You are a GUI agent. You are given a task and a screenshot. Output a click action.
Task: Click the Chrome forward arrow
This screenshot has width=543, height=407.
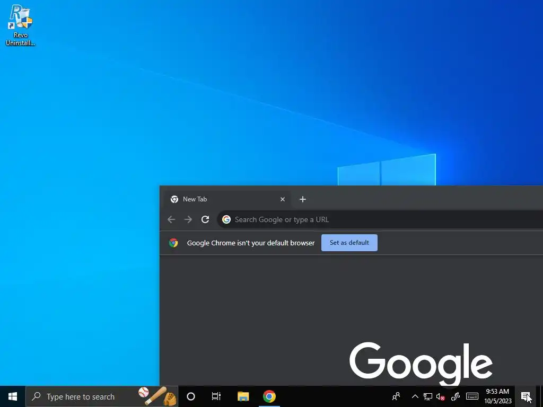pos(188,219)
